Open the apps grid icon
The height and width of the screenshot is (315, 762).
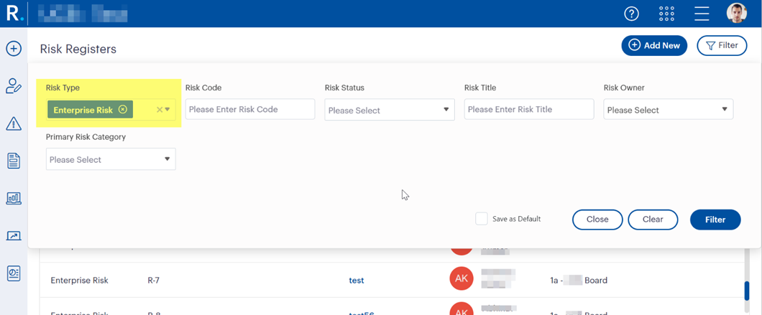(666, 14)
